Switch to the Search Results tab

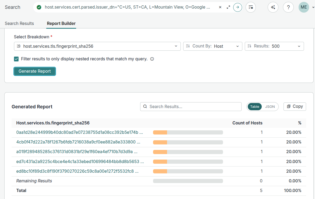click(x=19, y=23)
